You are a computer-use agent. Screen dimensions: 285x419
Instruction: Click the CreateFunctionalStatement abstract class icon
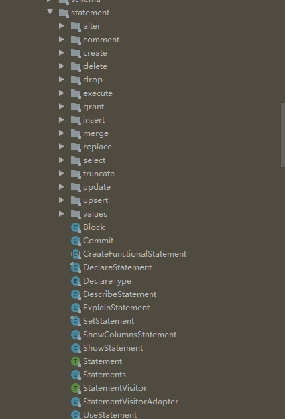click(76, 254)
